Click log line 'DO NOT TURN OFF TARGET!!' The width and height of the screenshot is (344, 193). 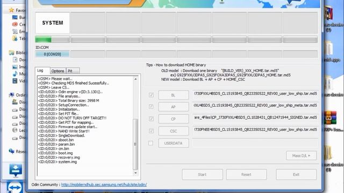coord(72,118)
